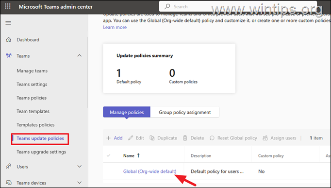331x188 pixels.
Task: Open the app launcher waffle icon
Action: [x=8, y=6]
